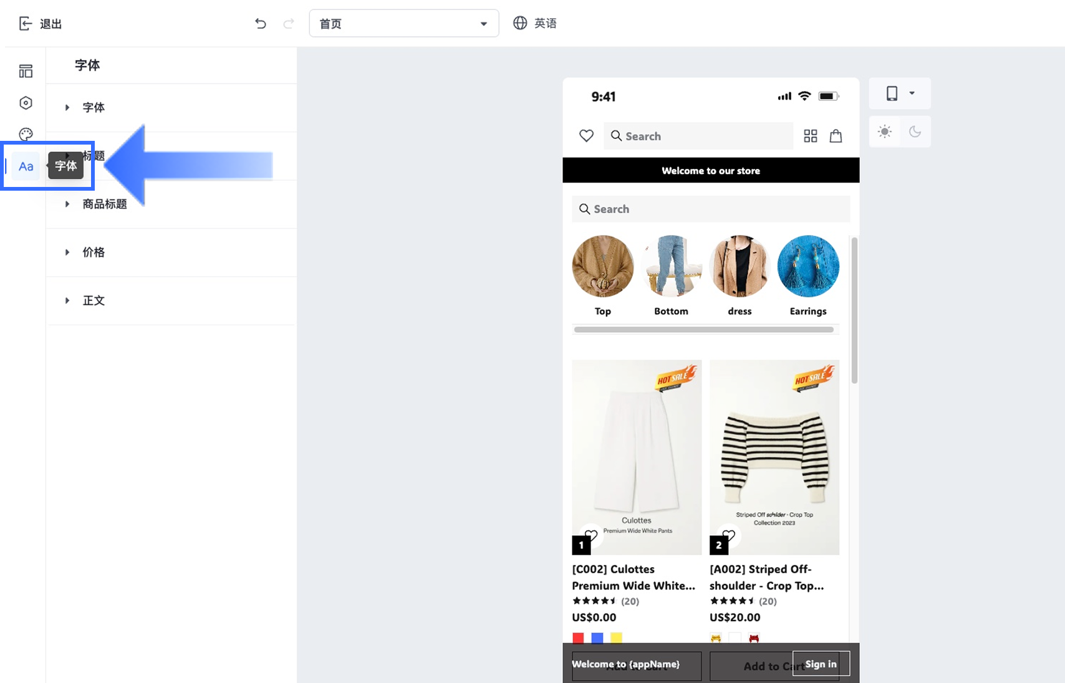The height and width of the screenshot is (683, 1065).
Task: Open the device type dropdown arrow
Action: click(912, 93)
